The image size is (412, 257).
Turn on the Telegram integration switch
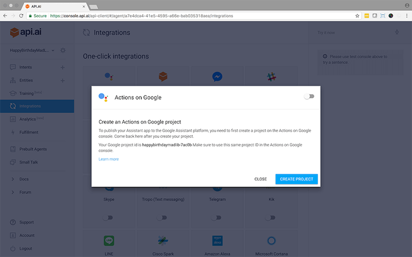[x=216, y=217]
